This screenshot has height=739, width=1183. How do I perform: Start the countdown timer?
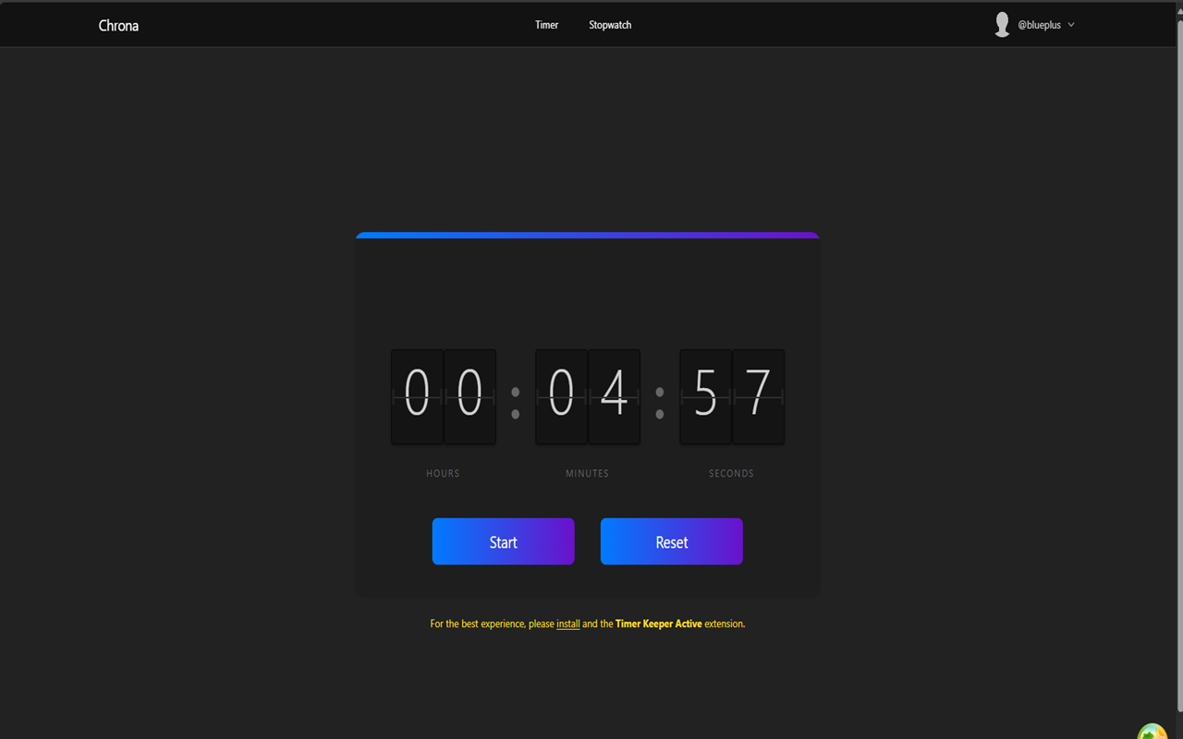(503, 541)
